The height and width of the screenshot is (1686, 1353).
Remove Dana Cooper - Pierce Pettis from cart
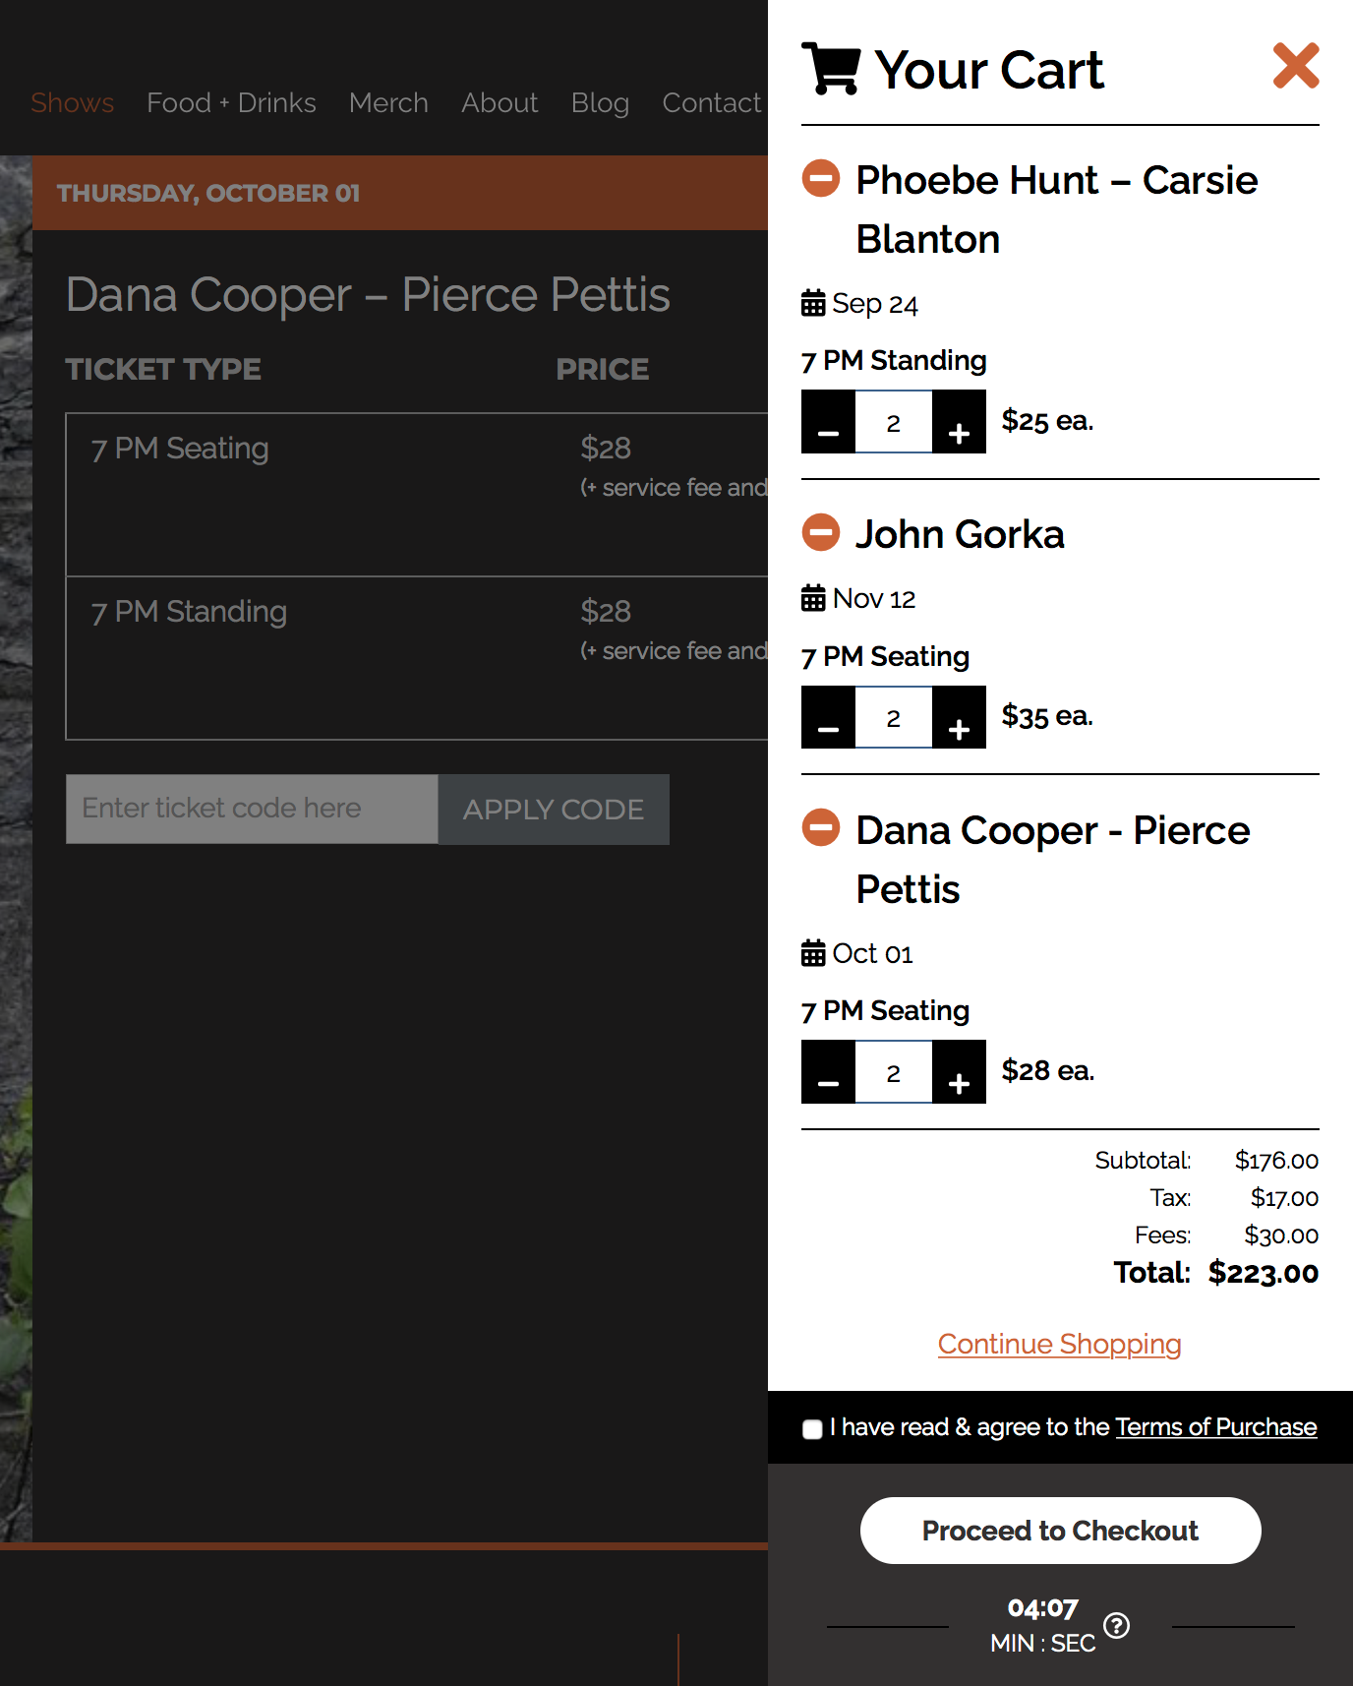[821, 828]
